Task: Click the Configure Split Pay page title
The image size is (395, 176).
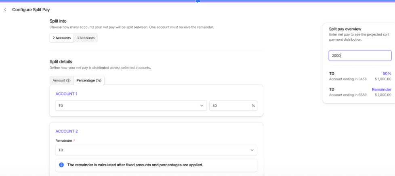Action: (x=31, y=10)
